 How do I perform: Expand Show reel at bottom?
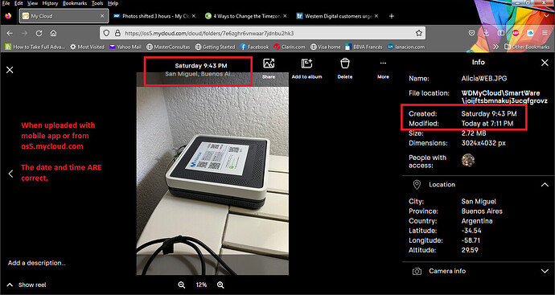27,285
